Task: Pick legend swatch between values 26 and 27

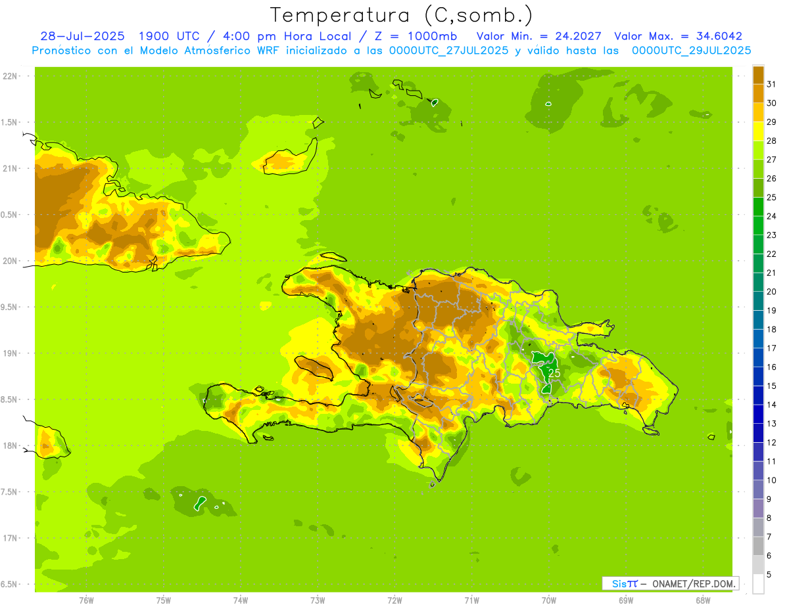Action: click(758, 169)
